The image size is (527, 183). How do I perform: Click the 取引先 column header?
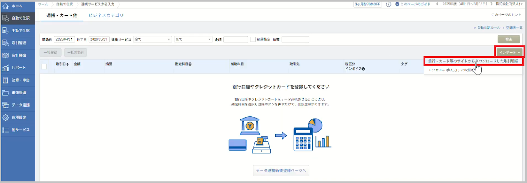point(294,64)
